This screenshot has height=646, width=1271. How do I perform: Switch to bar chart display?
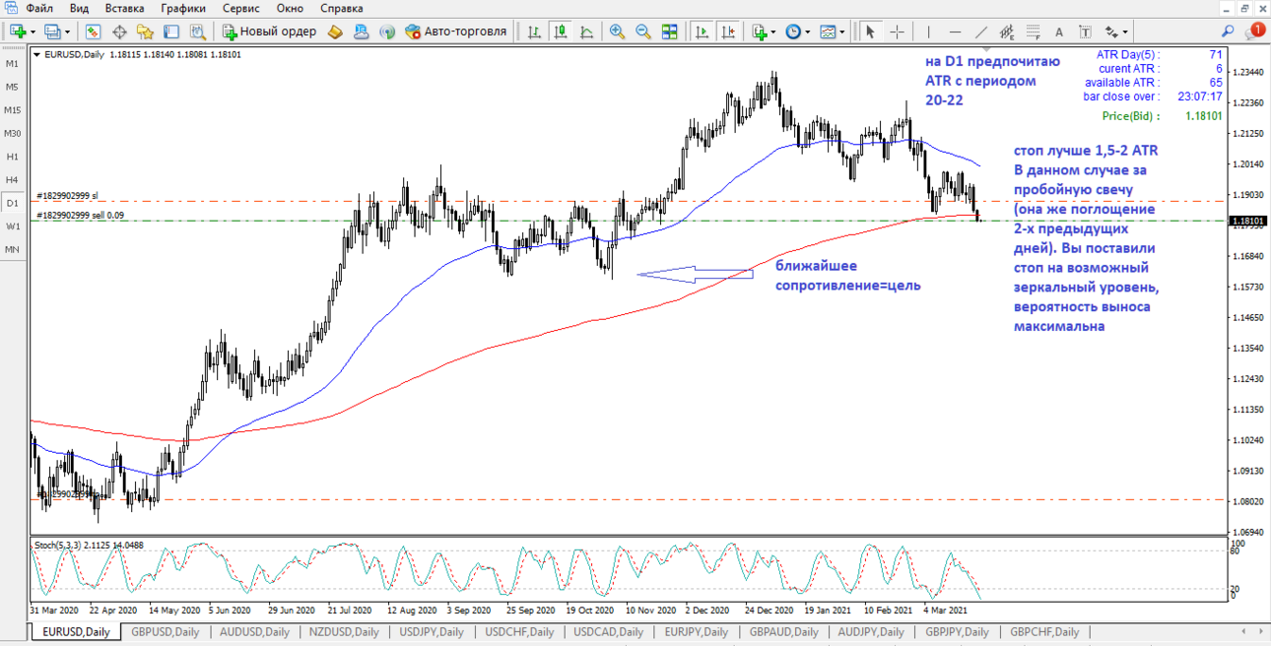[534, 32]
